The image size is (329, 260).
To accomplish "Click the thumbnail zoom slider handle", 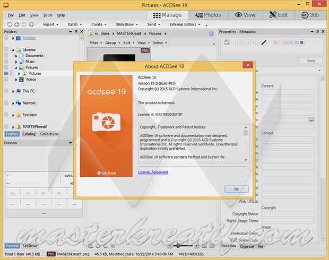I will [x=178, y=246].
